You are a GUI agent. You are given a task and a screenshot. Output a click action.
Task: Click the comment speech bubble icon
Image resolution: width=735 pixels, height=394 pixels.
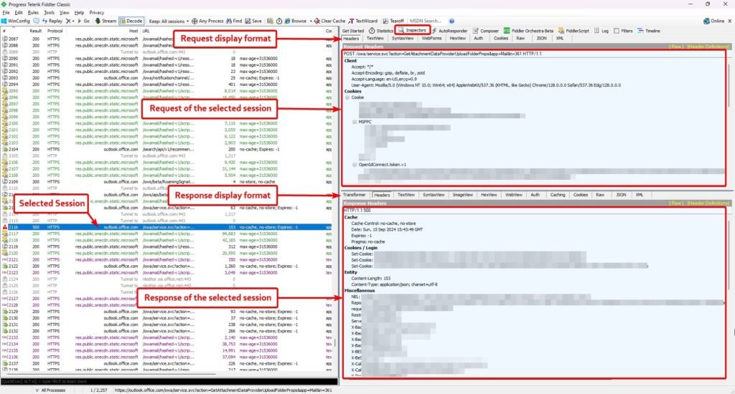tap(36, 21)
